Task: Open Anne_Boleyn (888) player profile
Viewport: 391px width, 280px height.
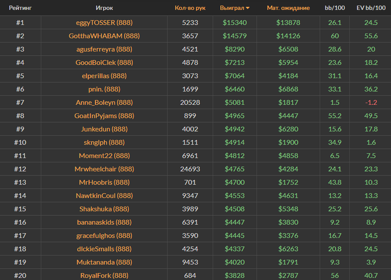Action: point(104,103)
